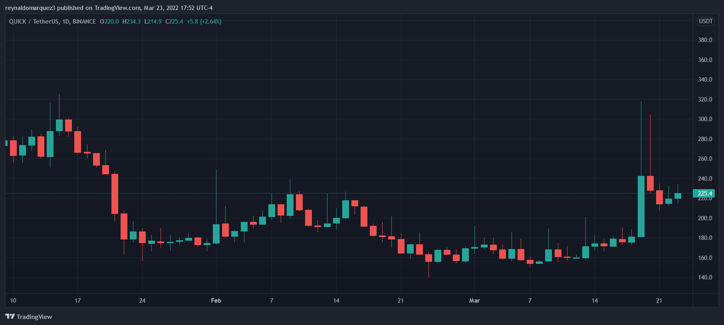Click the 300.0 price axis label

pyautogui.click(x=705, y=119)
